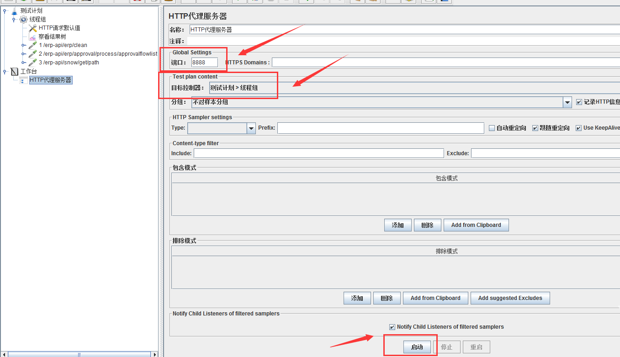Viewport: 620px width, 357px height.
Task: Click 添加 under 包含模式
Action: coord(398,225)
